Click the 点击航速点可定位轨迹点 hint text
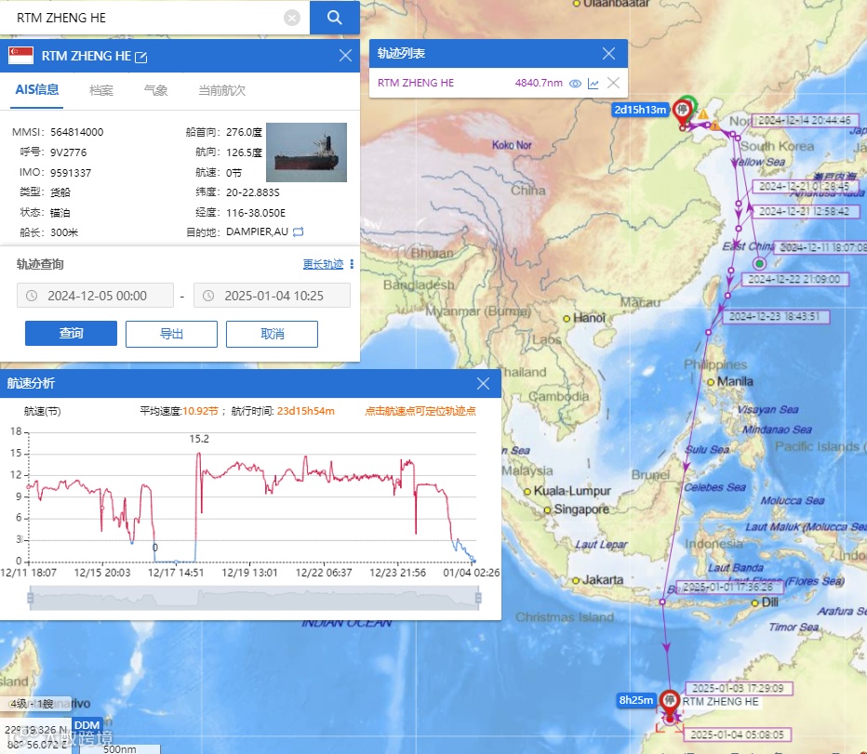This screenshot has width=867, height=754. tap(420, 411)
